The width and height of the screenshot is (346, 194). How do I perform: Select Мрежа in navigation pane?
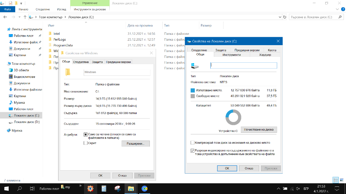tap(17, 131)
